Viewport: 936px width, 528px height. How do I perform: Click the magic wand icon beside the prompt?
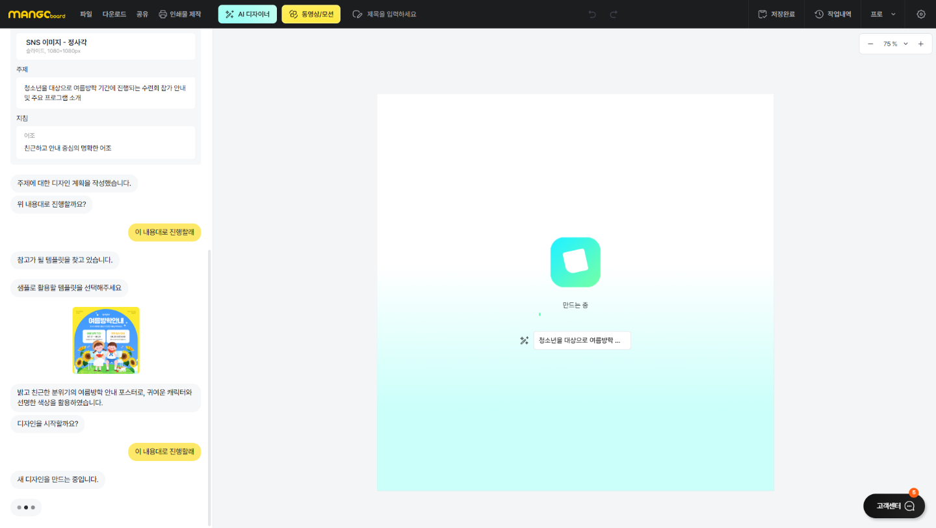click(x=524, y=341)
